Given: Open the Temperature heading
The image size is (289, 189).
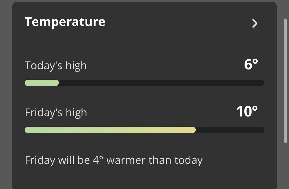Looking at the screenshot, I should point(65,22).
